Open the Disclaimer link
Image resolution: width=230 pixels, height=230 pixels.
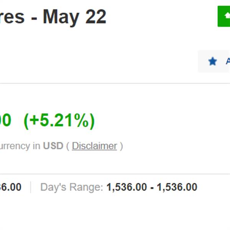pos(94,146)
